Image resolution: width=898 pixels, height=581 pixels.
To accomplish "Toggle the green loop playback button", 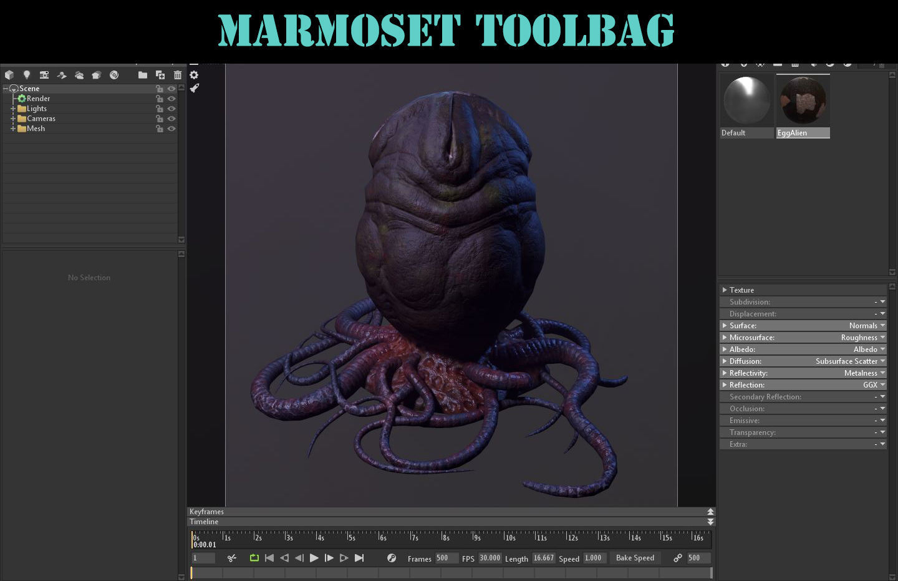I will [254, 558].
